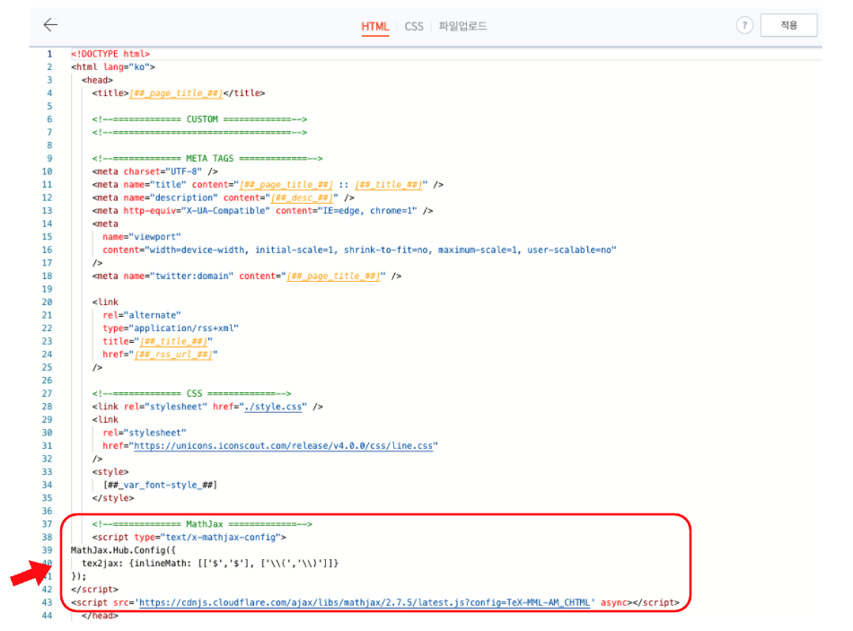Click the type="application/rss+xml" line

point(171,328)
